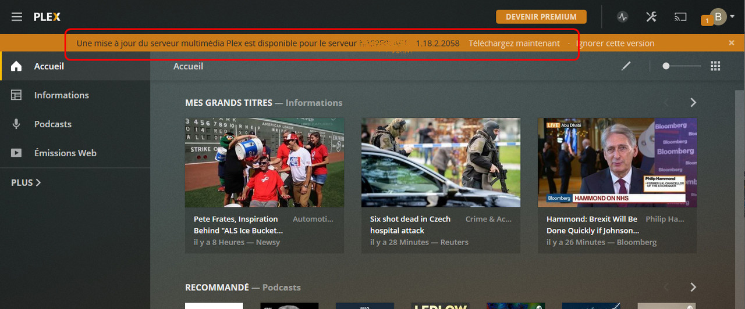Viewport: 745px width, 309px height.
Task: Expand the PLUS sidebar section
Action: (x=26, y=182)
